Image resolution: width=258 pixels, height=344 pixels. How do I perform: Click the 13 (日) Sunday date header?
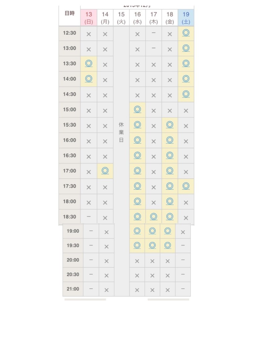point(89,18)
